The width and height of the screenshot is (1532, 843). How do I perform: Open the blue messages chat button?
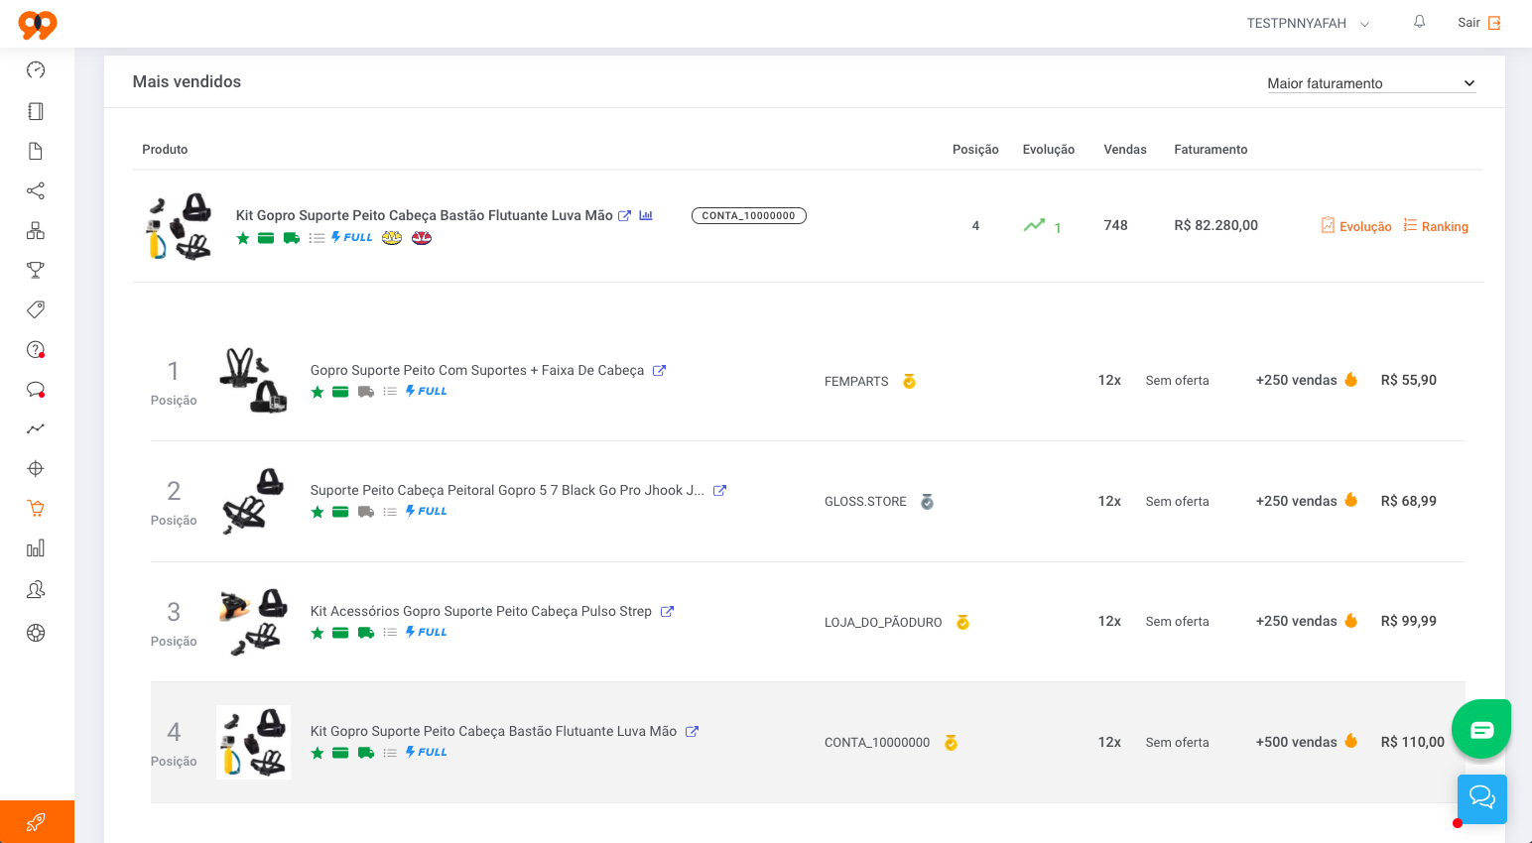pos(1482,798)
